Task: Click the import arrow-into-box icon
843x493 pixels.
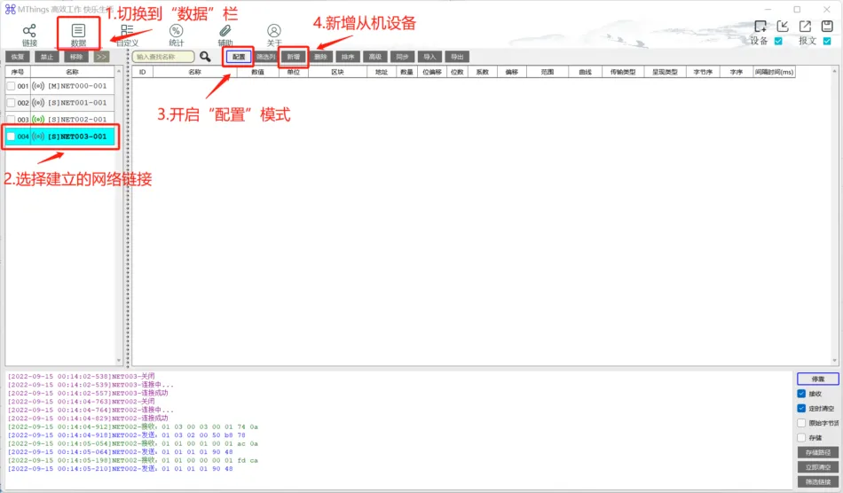Action: [x=783, y=27]
